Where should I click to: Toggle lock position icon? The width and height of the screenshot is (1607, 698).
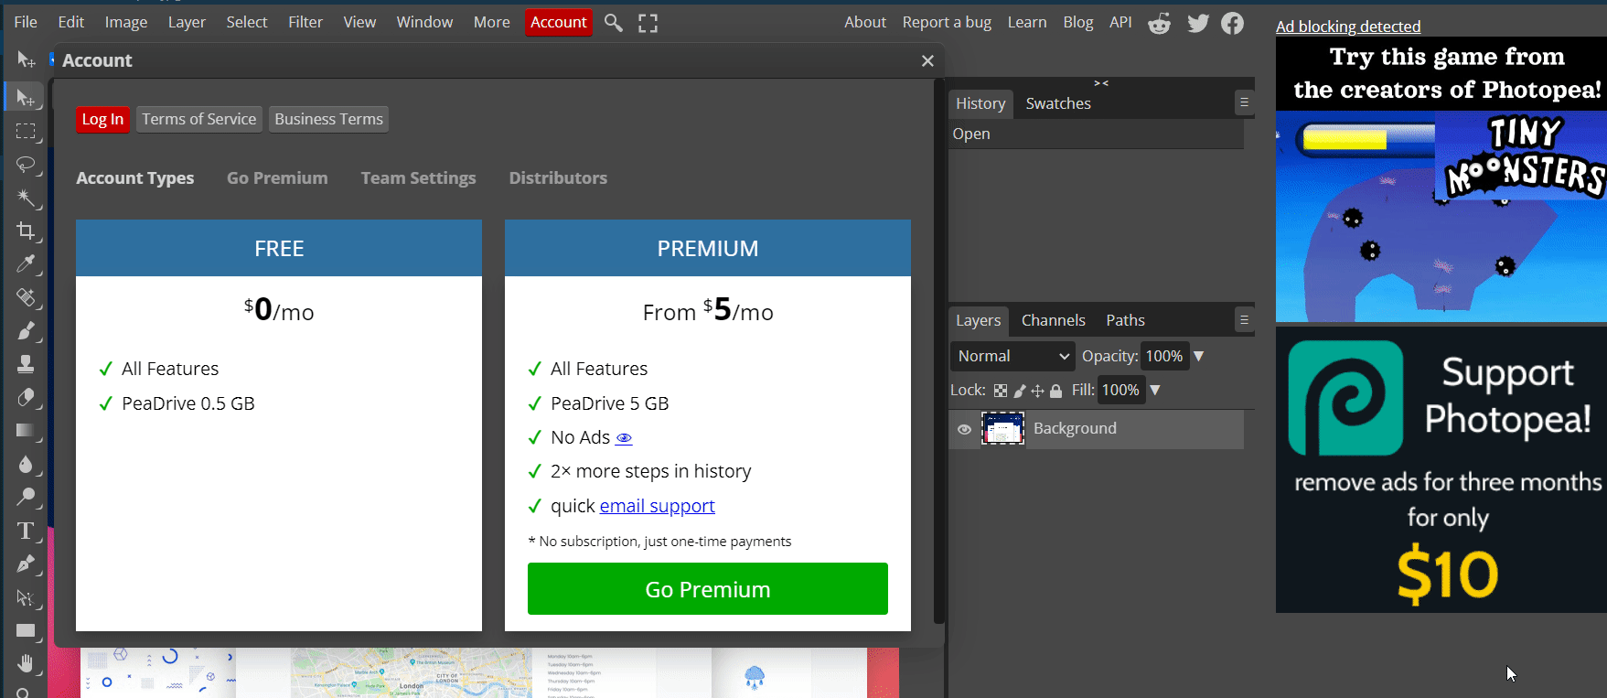tap(1037, 391)
